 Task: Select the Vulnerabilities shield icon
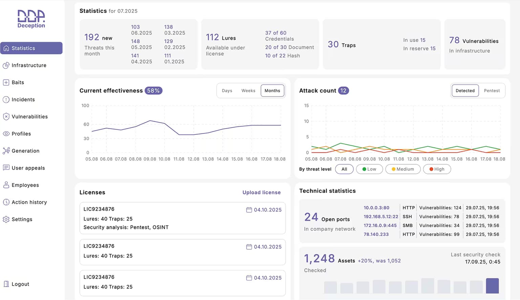(x=6, y=116)
